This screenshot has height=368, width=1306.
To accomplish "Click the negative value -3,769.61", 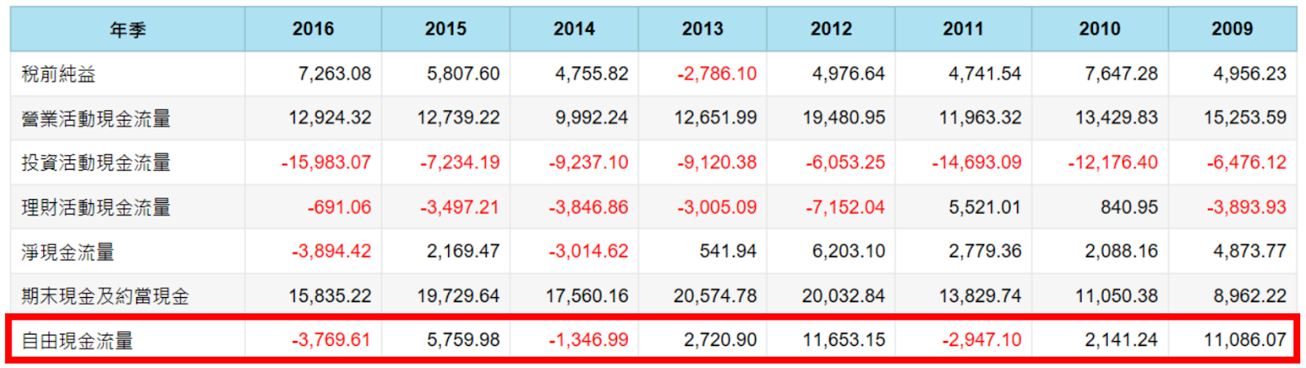I will pos(331,340).
